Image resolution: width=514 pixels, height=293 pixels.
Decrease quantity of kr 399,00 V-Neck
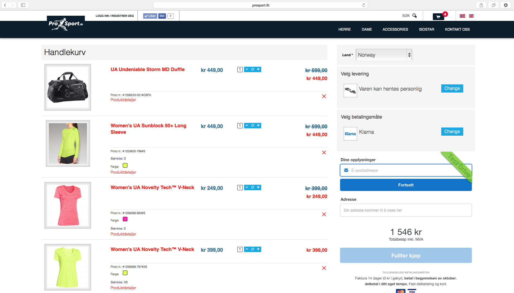point(247,249)
